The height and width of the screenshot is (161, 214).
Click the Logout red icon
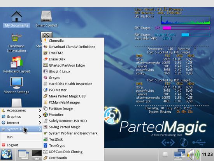4,145
